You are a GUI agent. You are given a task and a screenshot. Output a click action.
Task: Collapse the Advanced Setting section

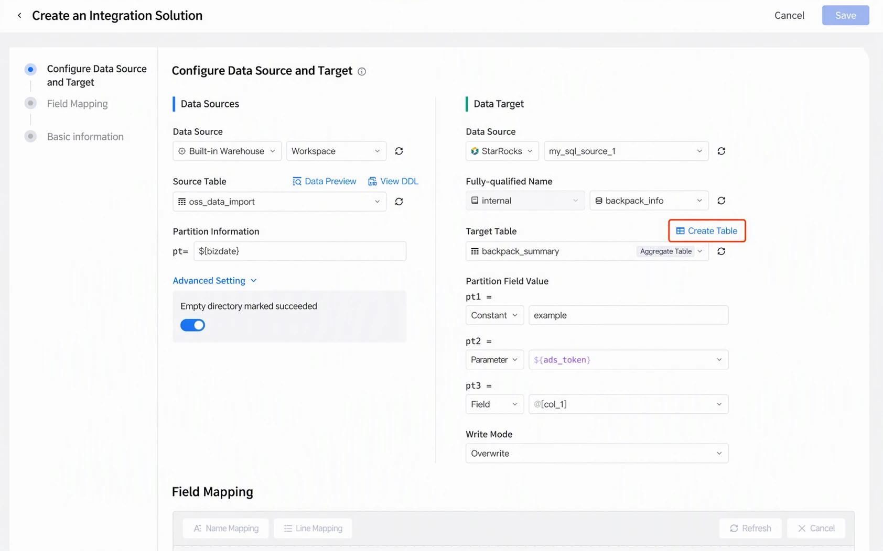coord(214,281)
